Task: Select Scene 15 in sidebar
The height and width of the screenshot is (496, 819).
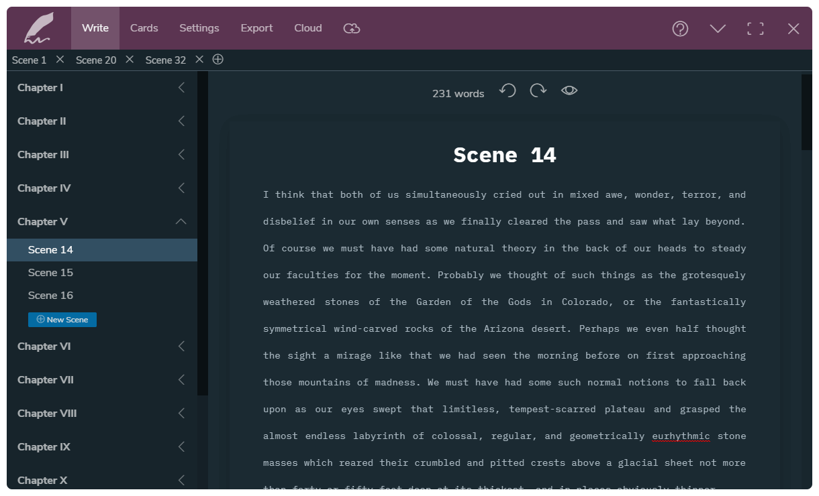Action: pyautogui.click(x=50, y=273)
